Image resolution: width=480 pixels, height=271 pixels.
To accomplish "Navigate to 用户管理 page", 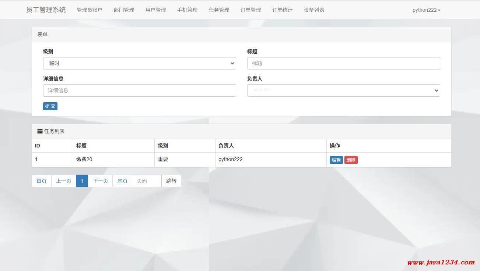I will pos(155,10).
